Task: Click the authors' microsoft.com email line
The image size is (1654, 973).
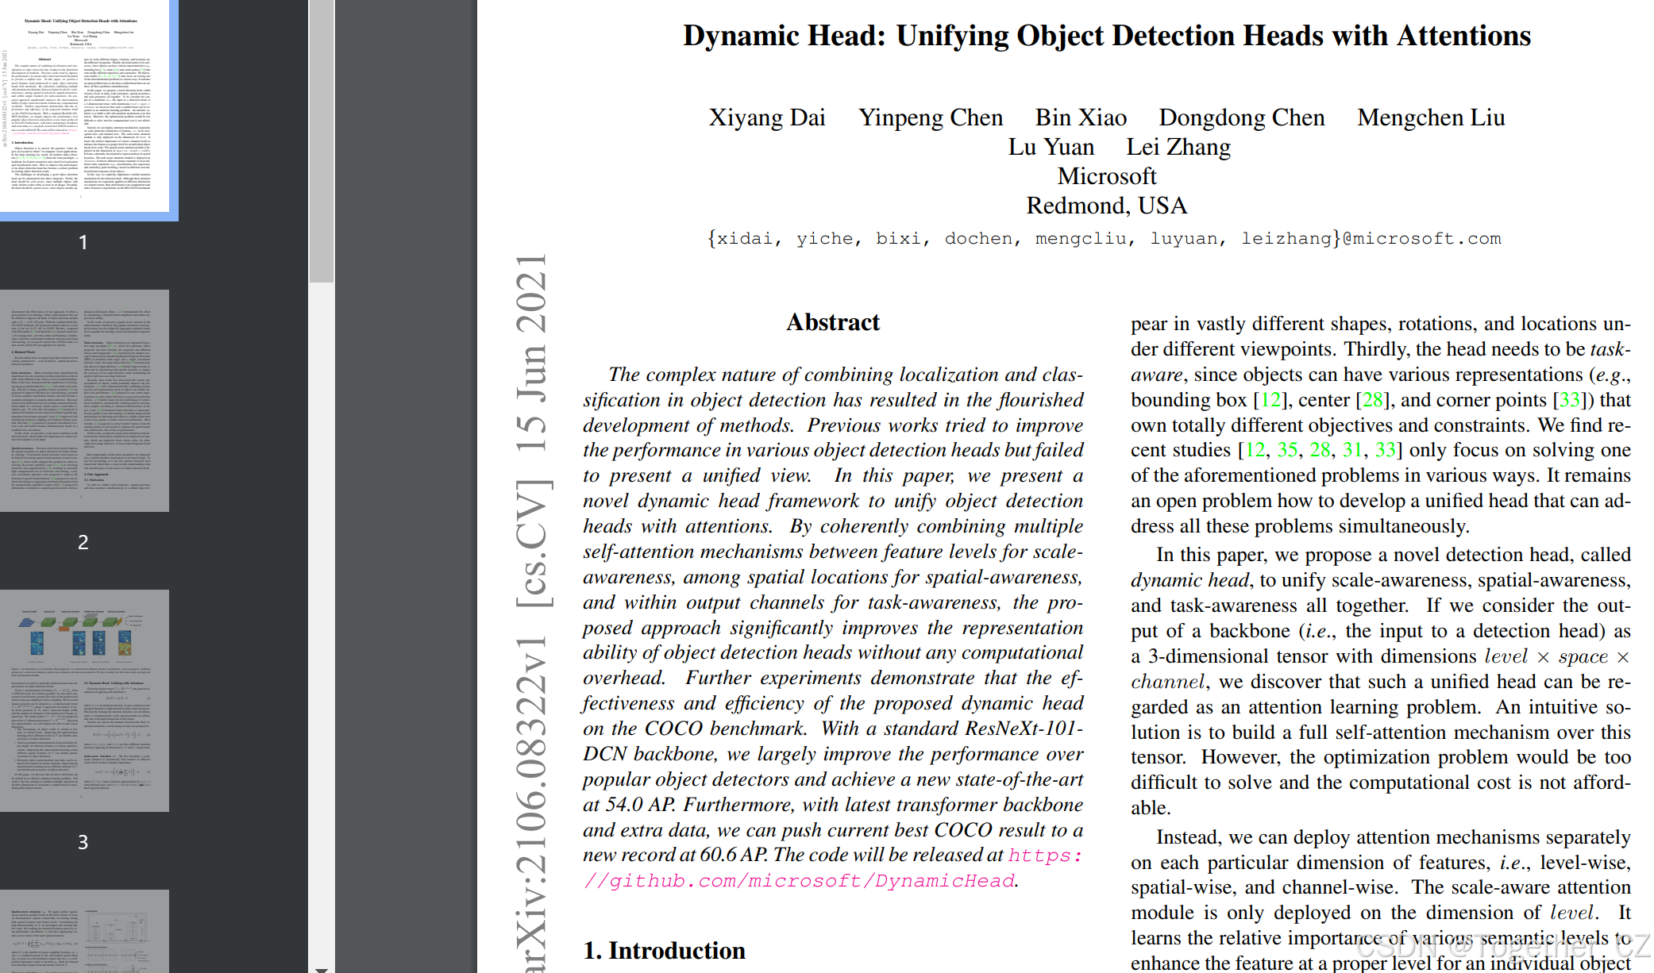Action: 1104,239
